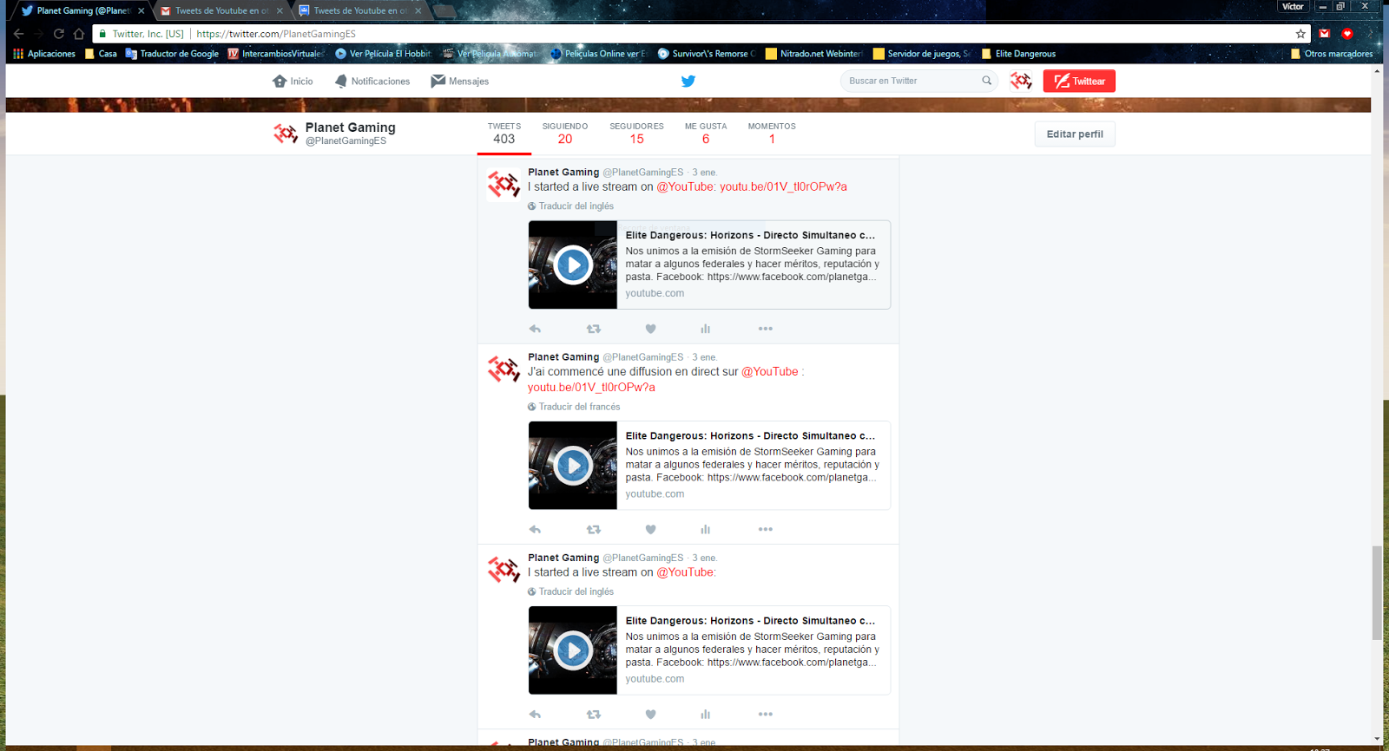1389x751 pixels.
Task: Retweet the first live stream tweet
Action: click(594, 329)
